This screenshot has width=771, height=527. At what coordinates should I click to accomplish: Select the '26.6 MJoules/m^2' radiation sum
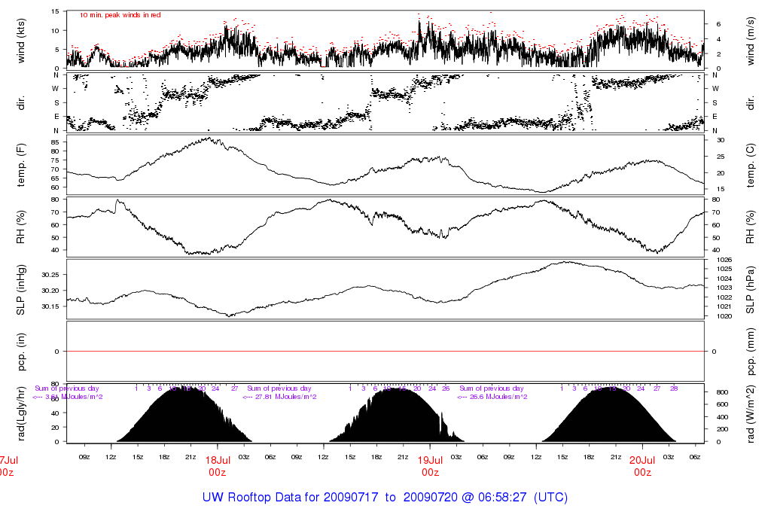[492, 397]
